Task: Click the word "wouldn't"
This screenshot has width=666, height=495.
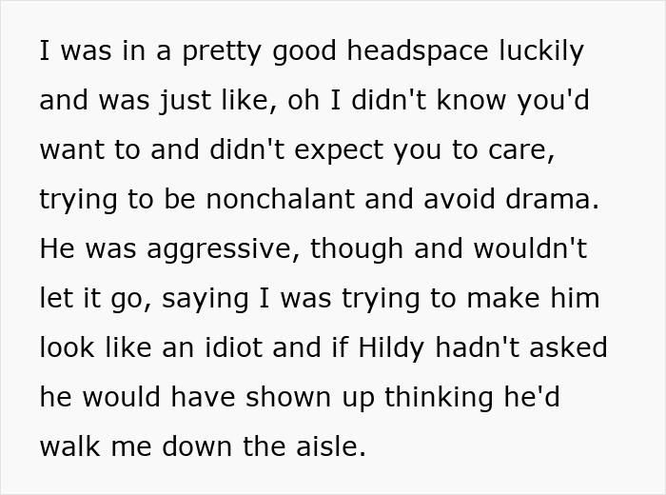Action: click(530, 248)
